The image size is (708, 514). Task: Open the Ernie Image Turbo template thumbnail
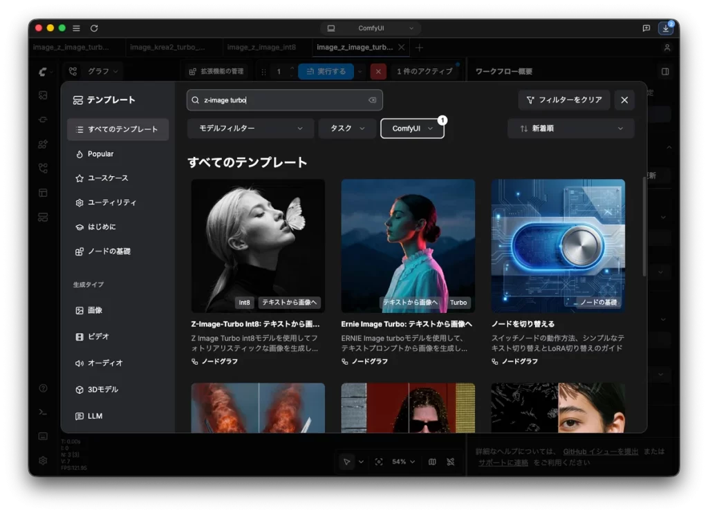click(x=408, y=246)
